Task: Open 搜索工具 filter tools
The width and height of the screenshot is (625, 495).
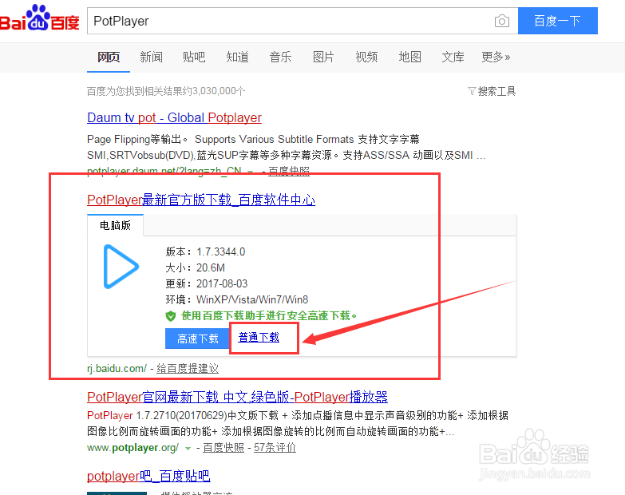Action: [x=492, y=91]
